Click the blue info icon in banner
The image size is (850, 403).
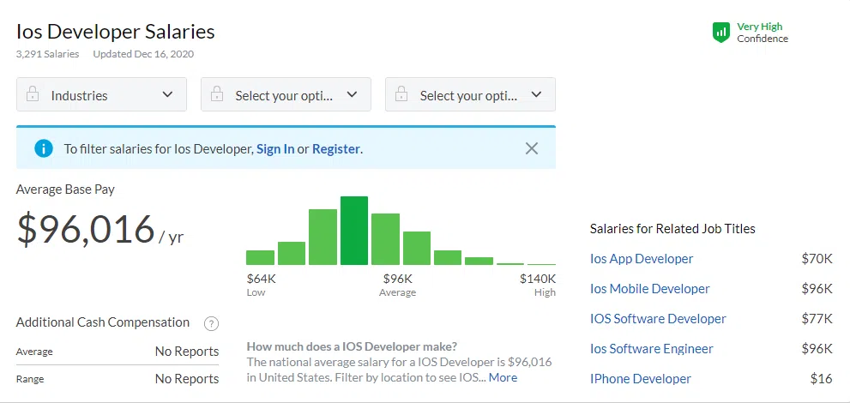pyautogui.click(x=43, y=148)
